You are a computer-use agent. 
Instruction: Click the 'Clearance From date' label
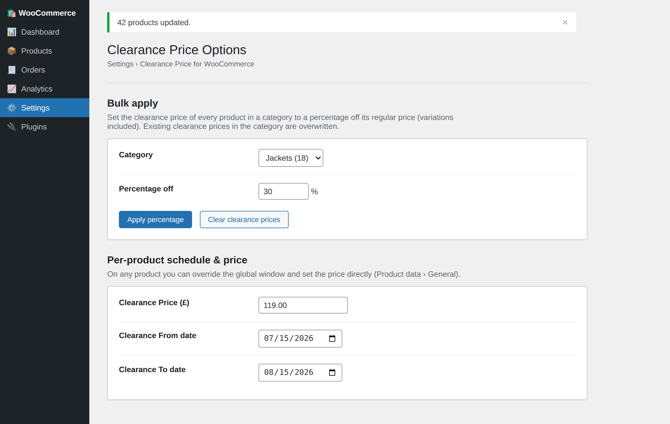[157, 336]
